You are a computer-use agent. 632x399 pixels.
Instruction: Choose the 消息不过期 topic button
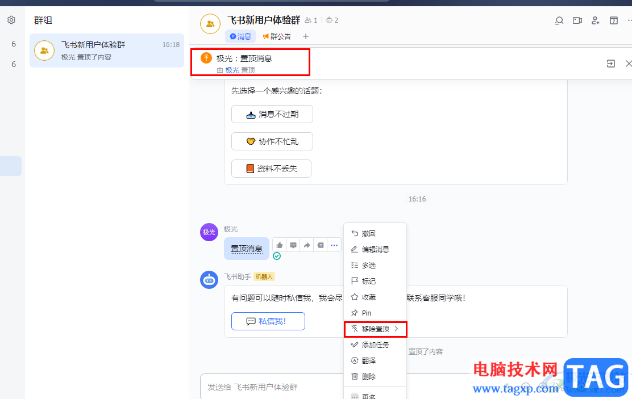(x=272, y=114)
